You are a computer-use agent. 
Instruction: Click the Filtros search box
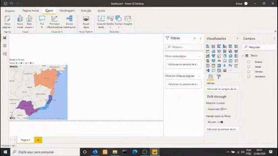point(183,47)
